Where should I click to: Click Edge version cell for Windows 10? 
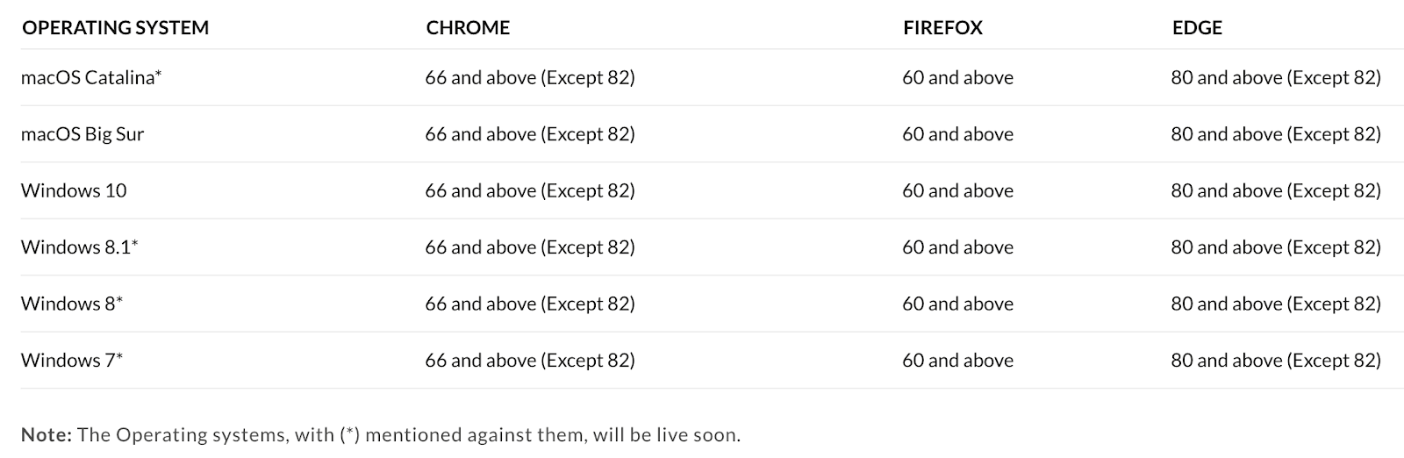[x=1275, y=190]
